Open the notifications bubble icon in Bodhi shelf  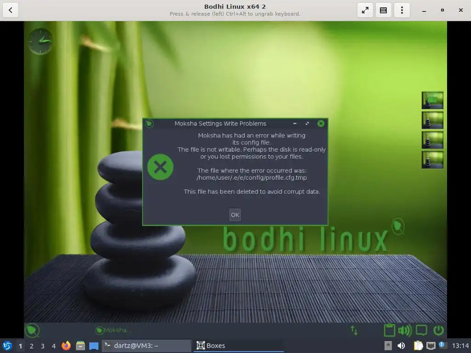421,330
